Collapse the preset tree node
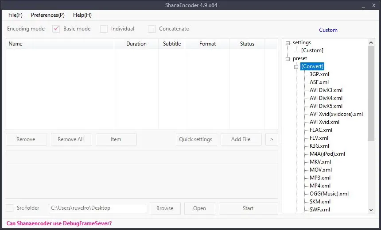This screenshot has width=381, height=230. point(288,59)
